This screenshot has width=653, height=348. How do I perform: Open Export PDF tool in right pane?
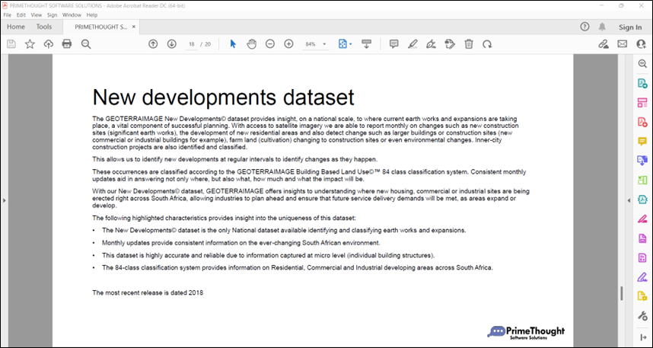pos(642,83)
